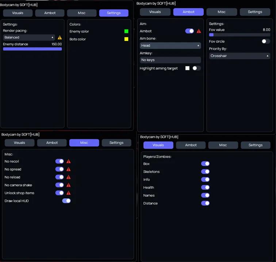Open Visuals tab in the window showing No recoil
276x262 pixels.
(20, 143)
